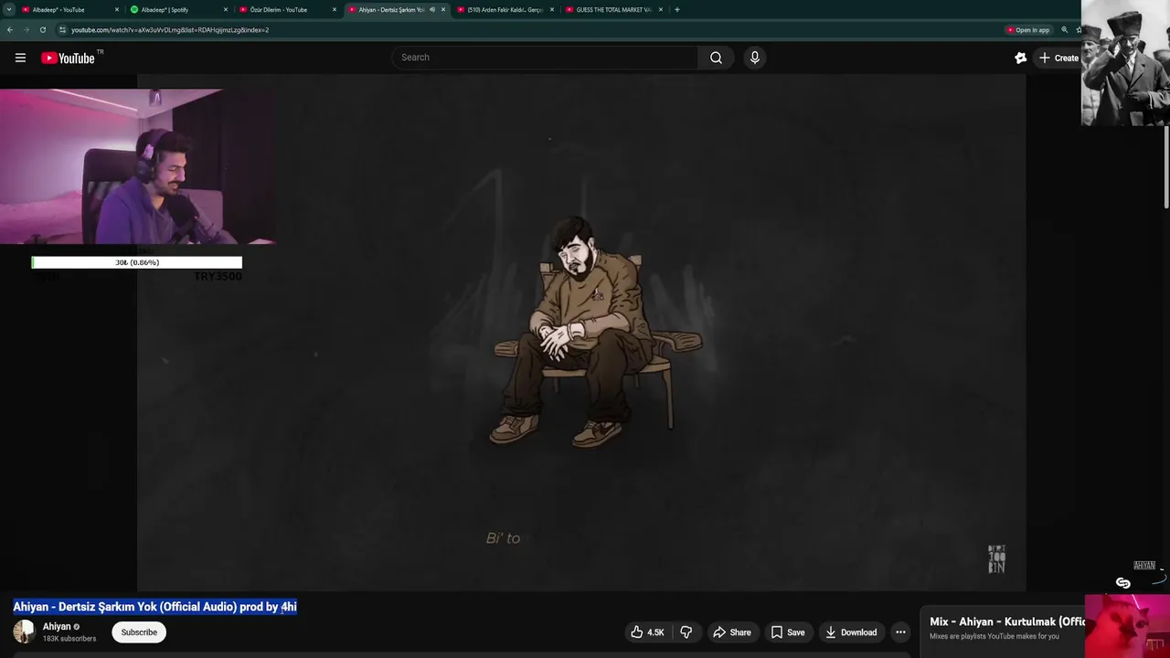The height and width of the screenshot is (658, 1170).
Task: Open the Ahiyan channel name link
Action: pyautogui.click(x=57, y=627)
